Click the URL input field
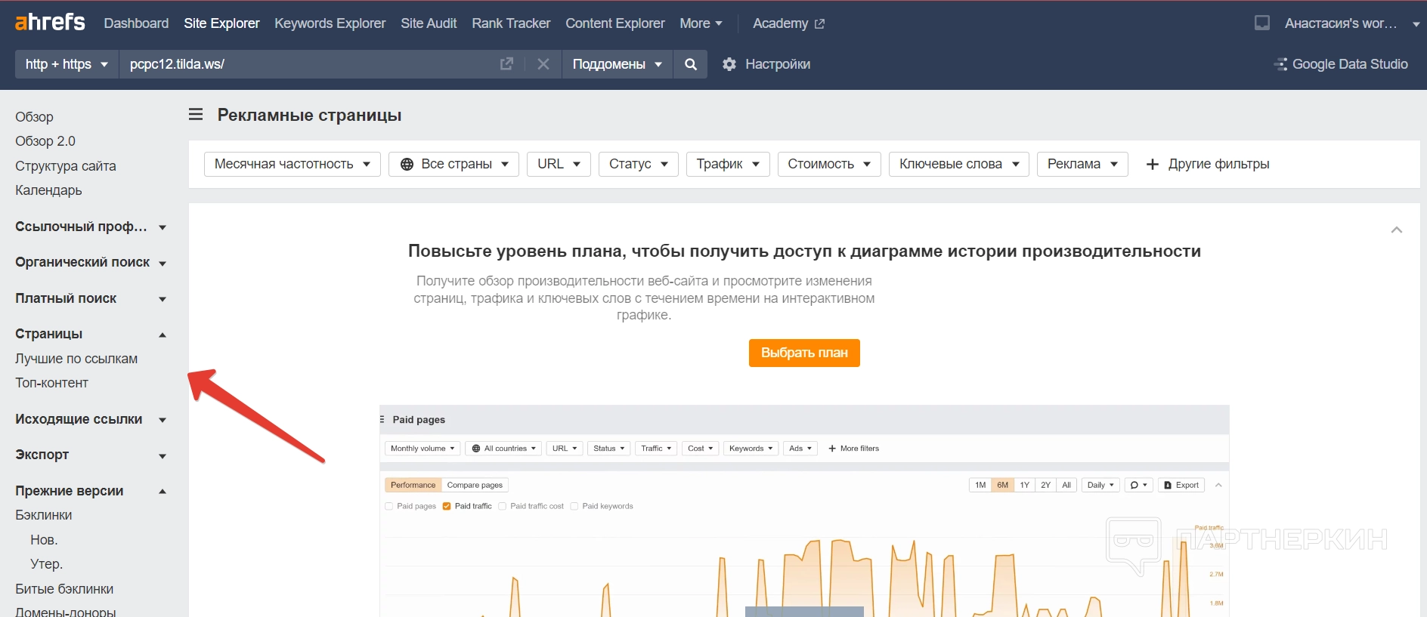This screenshot has width=1427, height=617. pyautogui.click(x=302, y=64)
